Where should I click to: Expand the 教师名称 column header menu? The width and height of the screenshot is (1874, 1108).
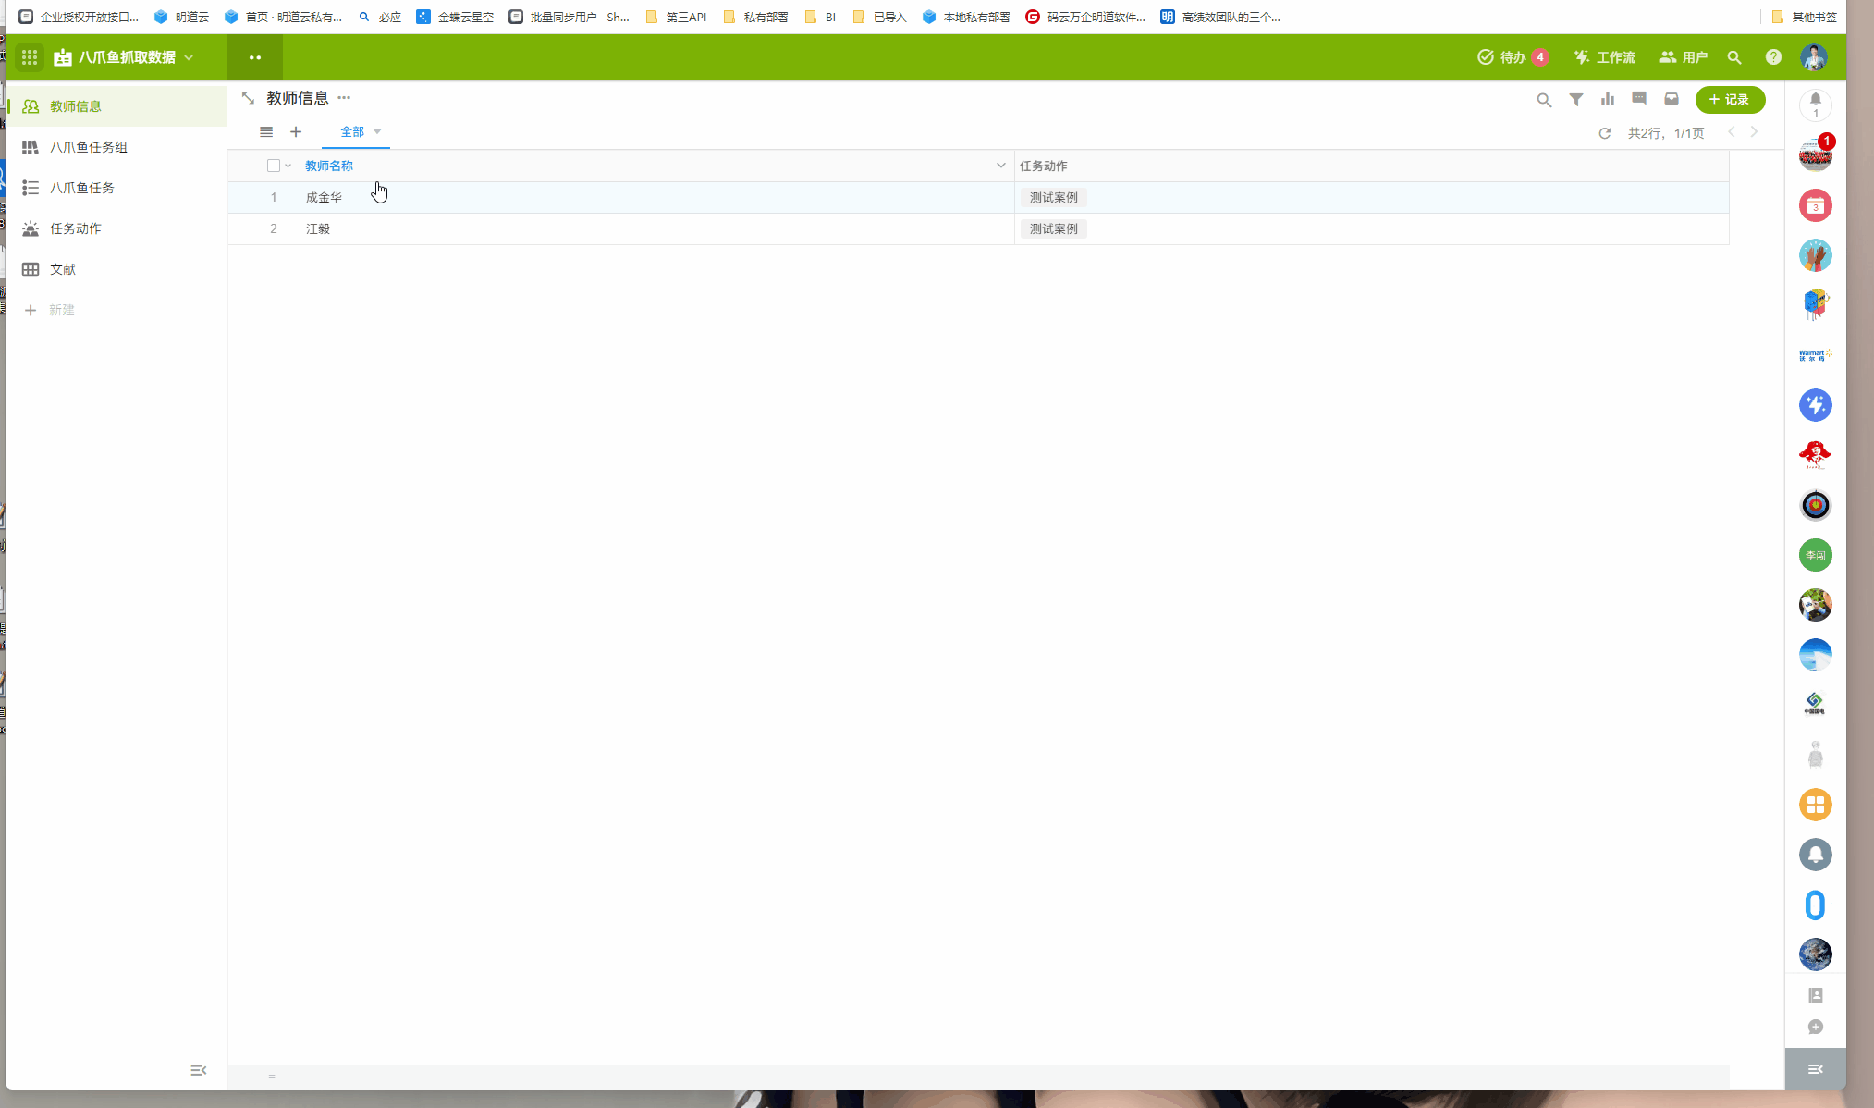(1000, 166)
